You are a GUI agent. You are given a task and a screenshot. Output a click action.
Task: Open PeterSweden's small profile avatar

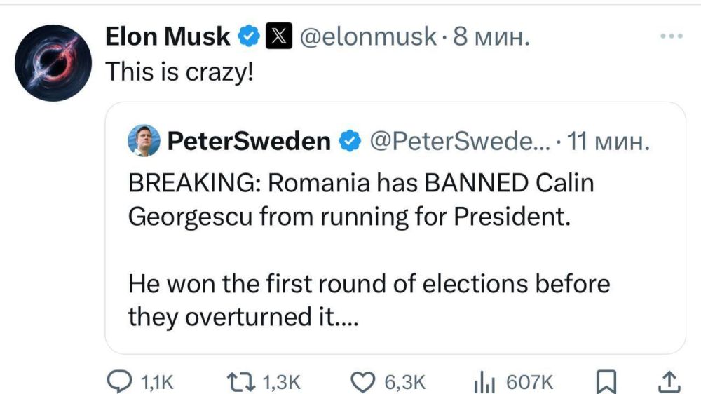coord(143,142)
